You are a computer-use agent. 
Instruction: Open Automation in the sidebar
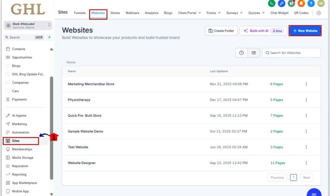tap(20, 132)
